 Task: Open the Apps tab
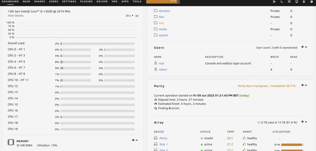pyautogui.click(x=125, y=2)
